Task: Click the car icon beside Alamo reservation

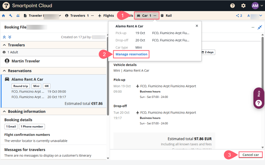Action: 7,79
